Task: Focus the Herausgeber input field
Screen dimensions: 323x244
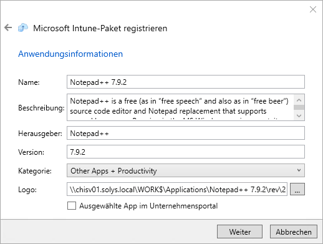Action: click(186, 133)
